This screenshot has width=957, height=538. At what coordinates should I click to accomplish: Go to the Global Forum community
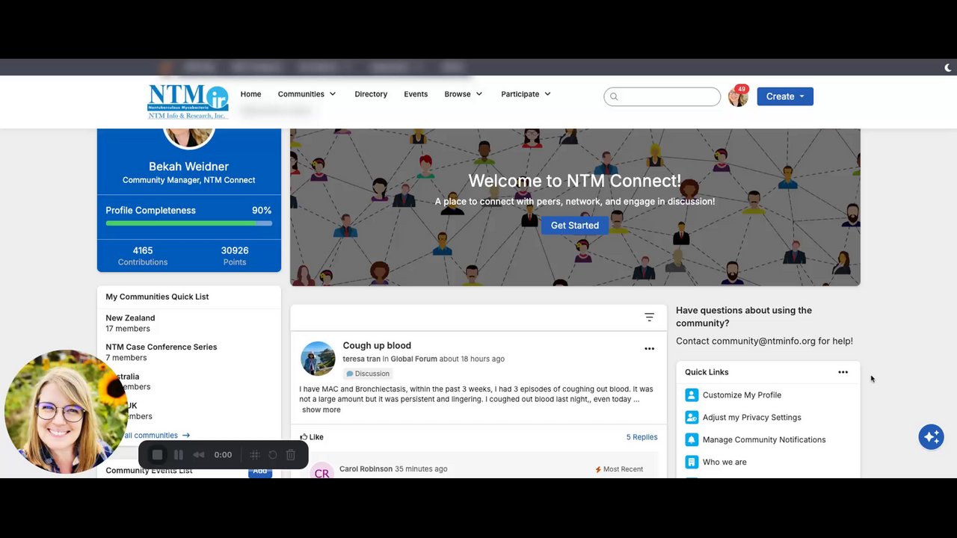pos(414,359)
